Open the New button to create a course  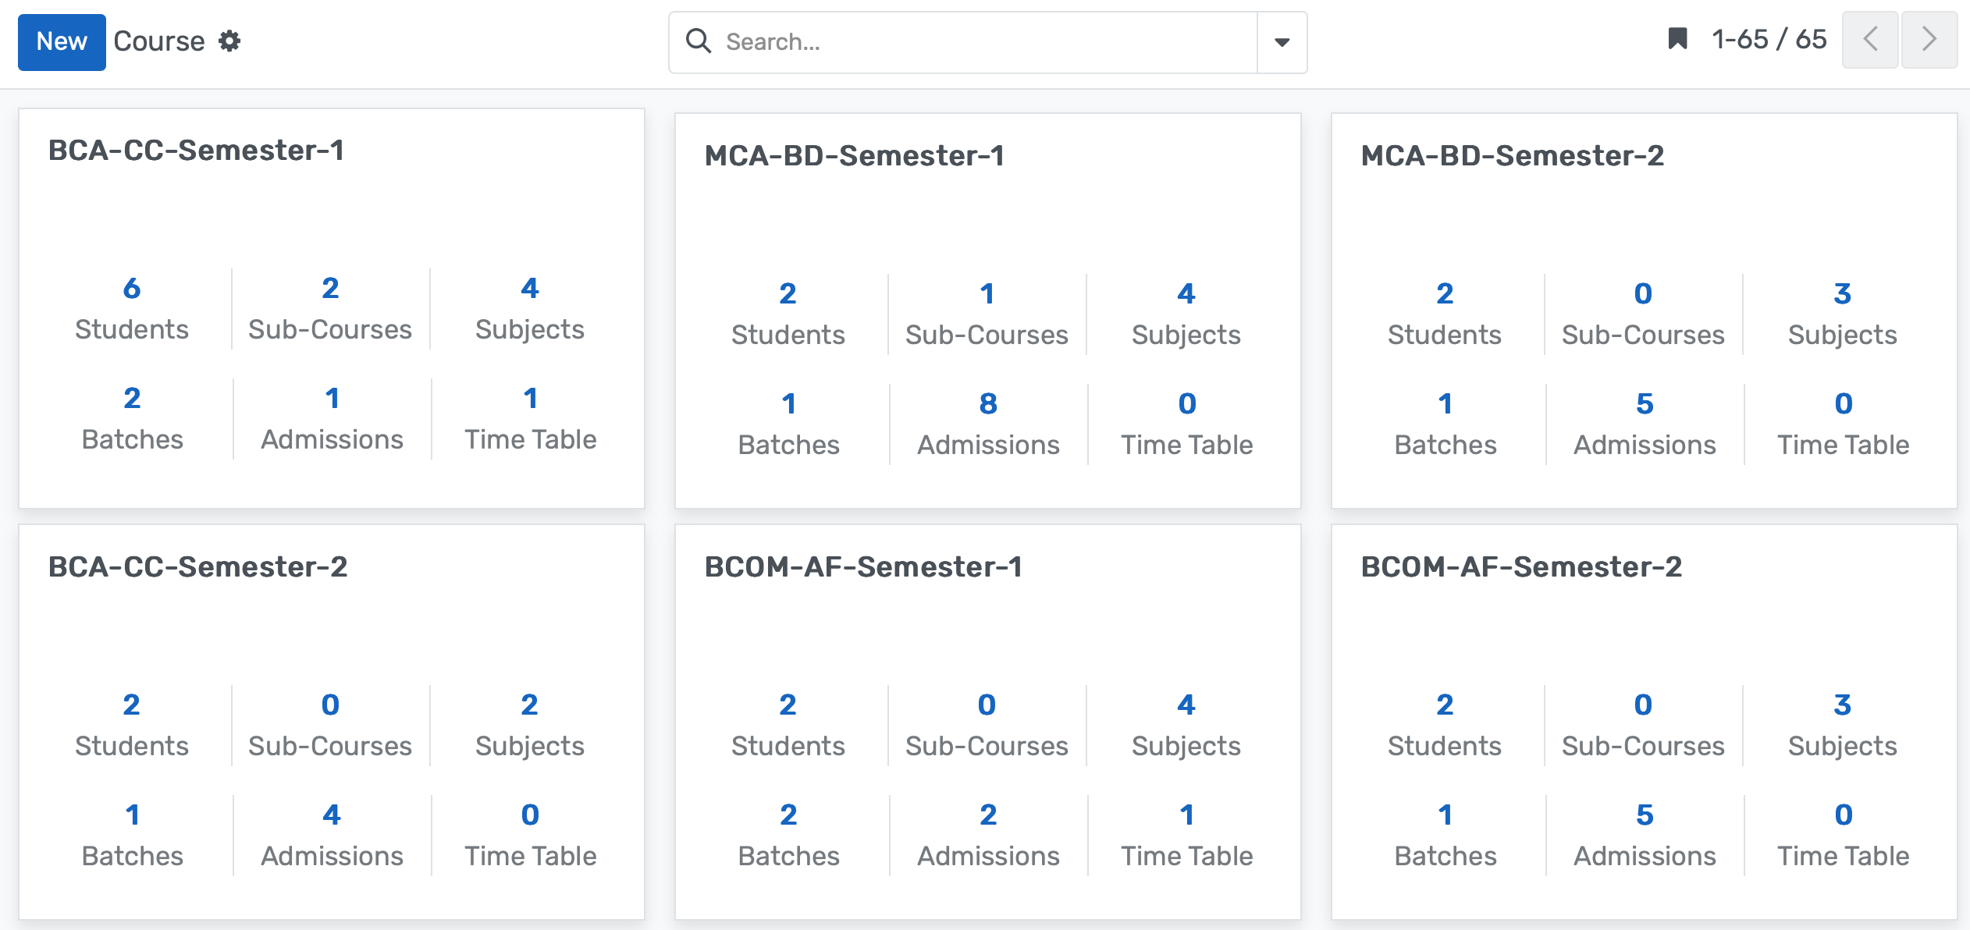62,42
